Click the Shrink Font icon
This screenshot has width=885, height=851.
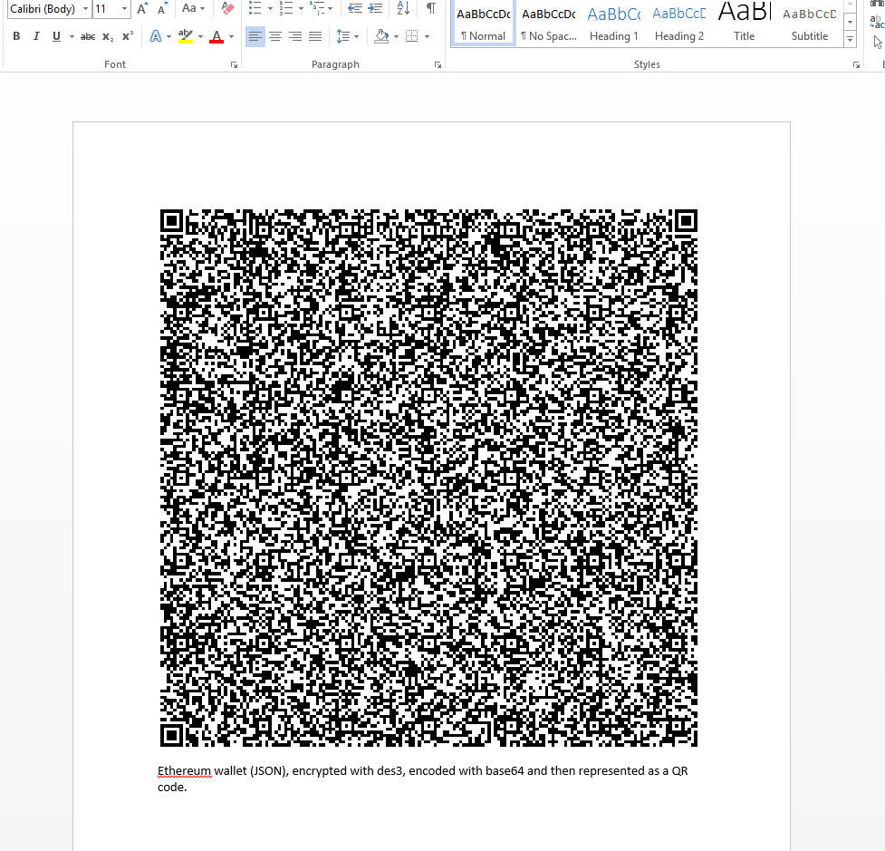[162, 8]
